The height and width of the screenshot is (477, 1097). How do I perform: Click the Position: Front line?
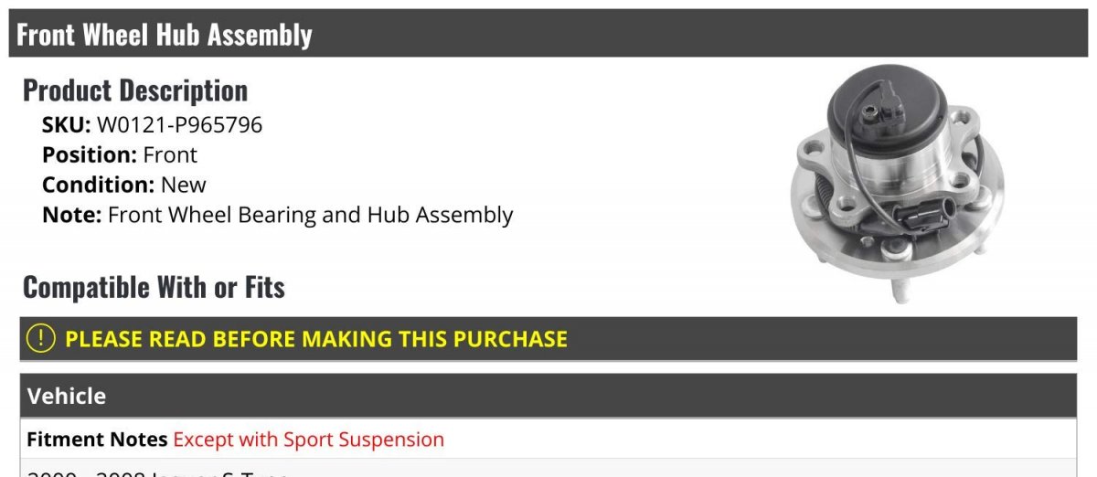click(120, 155)
